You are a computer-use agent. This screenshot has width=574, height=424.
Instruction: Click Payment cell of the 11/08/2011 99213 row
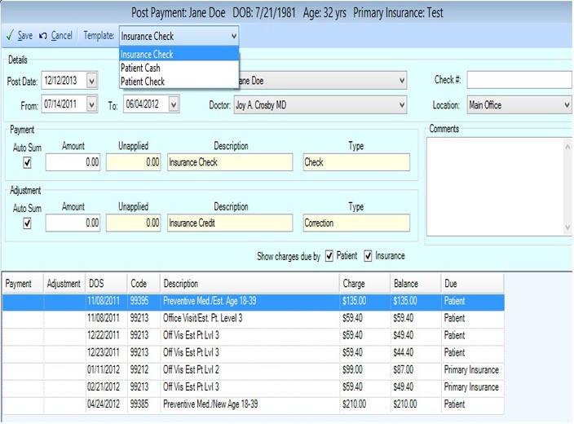click(23, 318)
